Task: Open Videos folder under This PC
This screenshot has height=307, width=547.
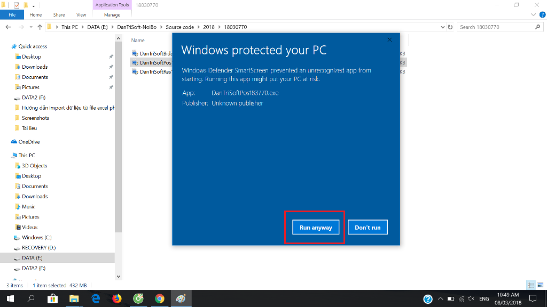Action: [x=29, y=227]
